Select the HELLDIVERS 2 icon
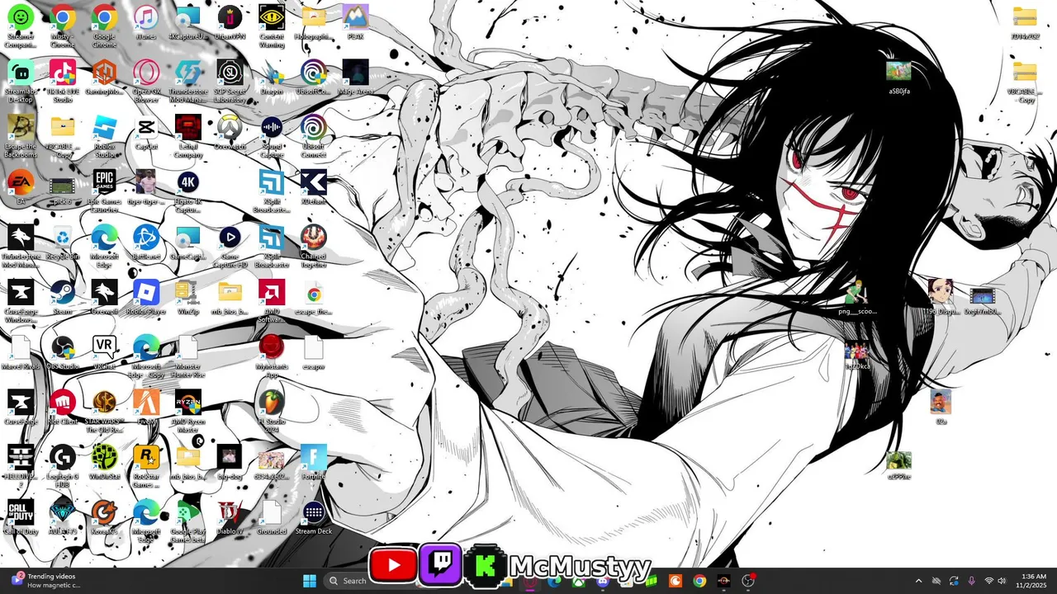Viewport: 1057px width, 594px height. (21, 464)
